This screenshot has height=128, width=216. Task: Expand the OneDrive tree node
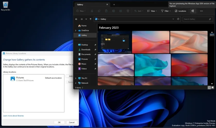[76, 30]
